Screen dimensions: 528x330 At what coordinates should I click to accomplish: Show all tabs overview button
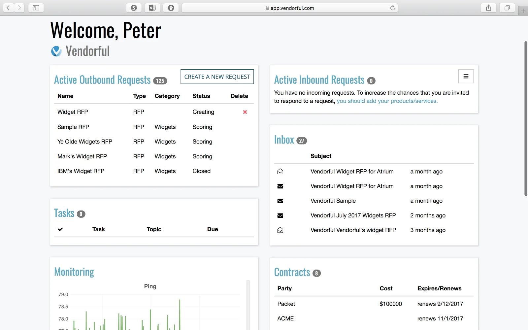(x=507, y=8)
